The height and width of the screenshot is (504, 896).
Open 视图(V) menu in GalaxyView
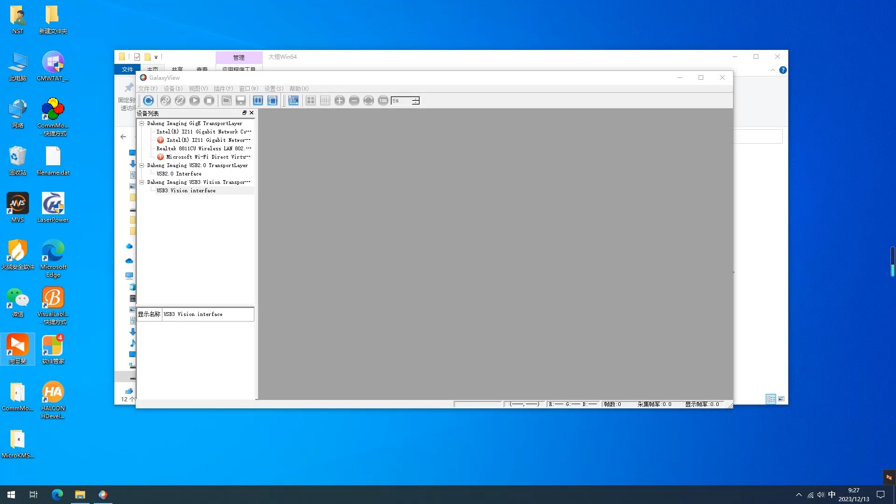pos(196,88)
